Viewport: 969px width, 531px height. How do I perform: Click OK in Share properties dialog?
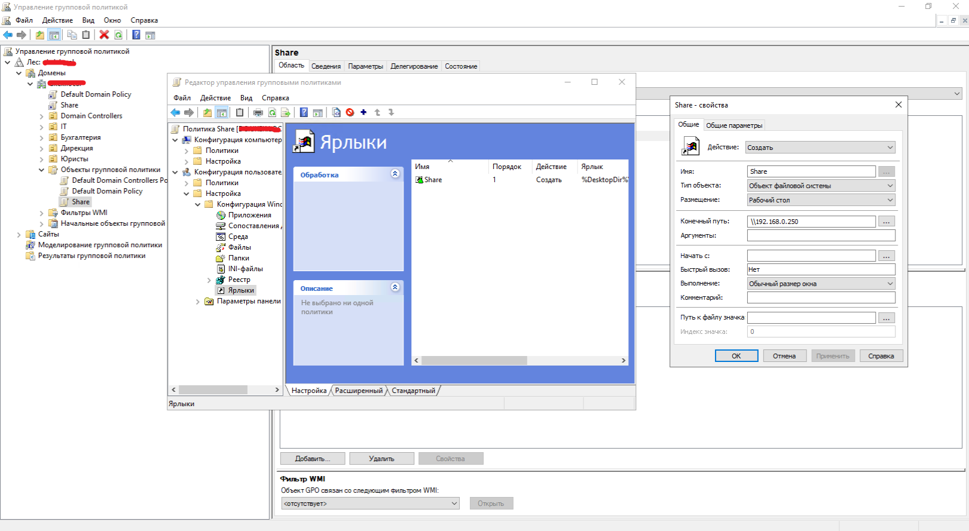(736, 356)
